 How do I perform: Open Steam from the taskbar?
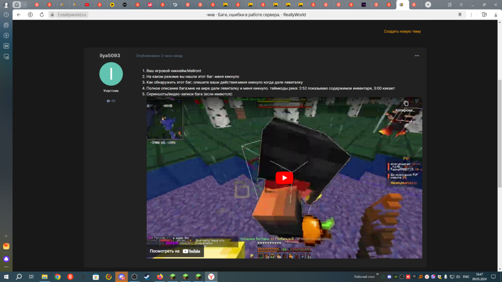tap(147, 276)
